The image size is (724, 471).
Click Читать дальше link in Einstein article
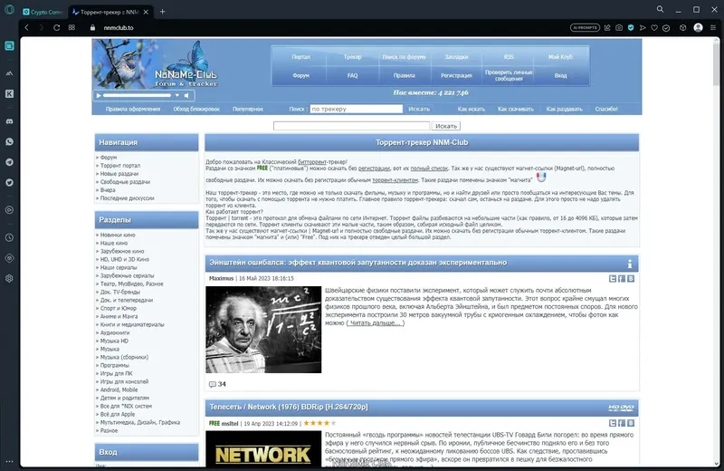pyautogui.click(x=376, y=323)
